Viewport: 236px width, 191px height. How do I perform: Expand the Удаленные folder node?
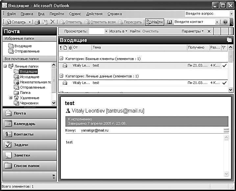[x=11, y=98]
